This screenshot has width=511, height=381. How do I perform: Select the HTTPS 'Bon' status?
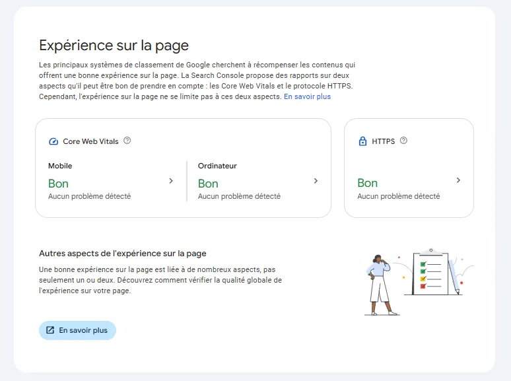click(x=367, y=183)
